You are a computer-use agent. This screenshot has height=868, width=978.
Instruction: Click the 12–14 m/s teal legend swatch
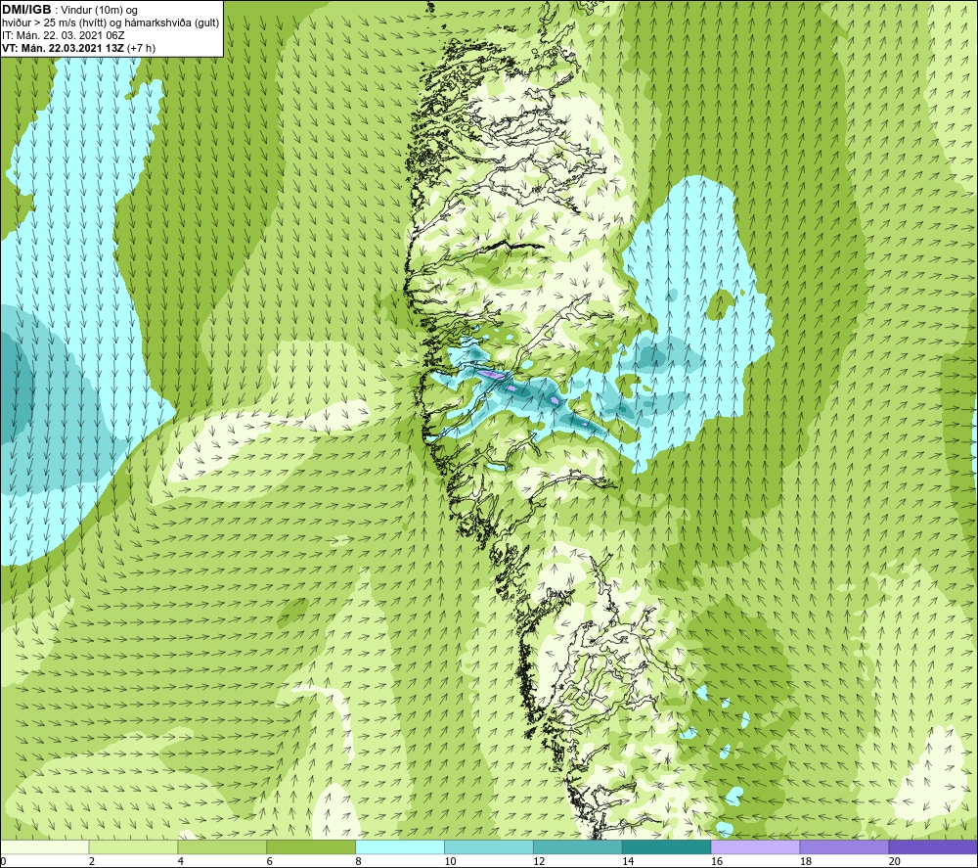pos(578,846)
